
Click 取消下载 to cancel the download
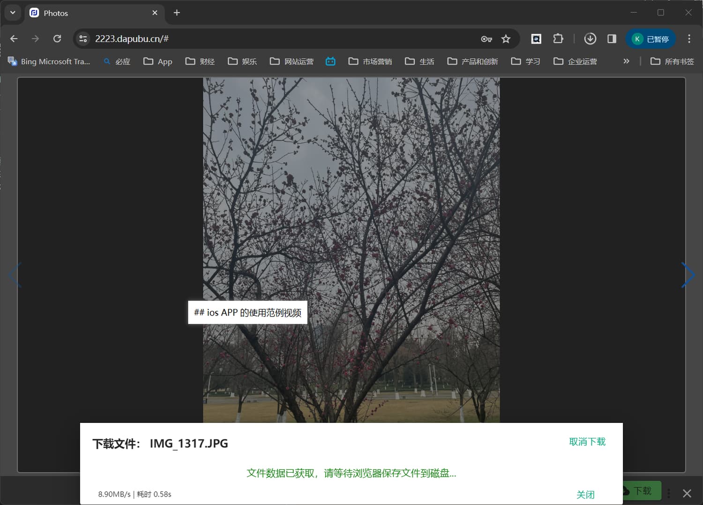click(x=587, y=442)
